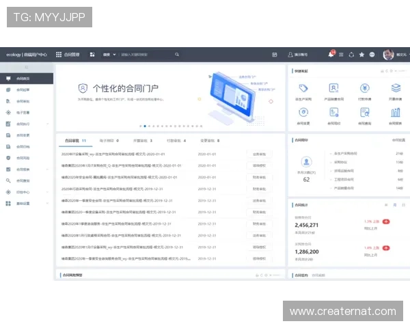
Task: Open 合同归档 in the left sidebar
Action: (x=27, y=147)
